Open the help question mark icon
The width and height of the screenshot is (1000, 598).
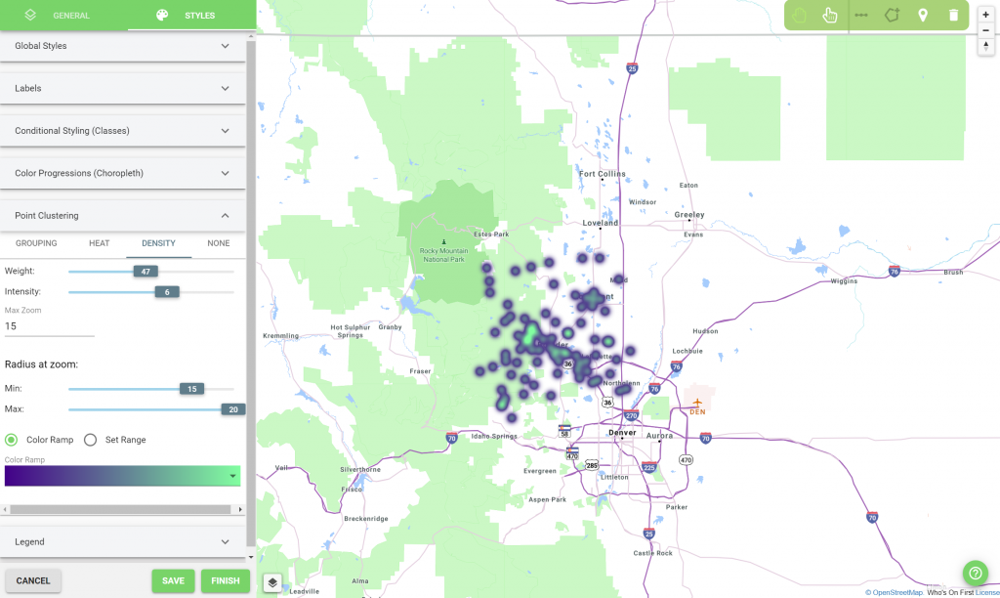(974, 573)
